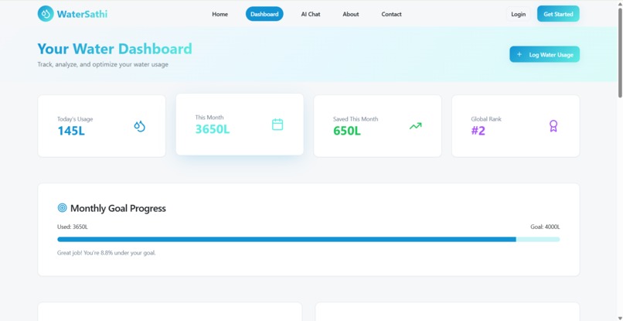
Task: Click the purple award ribbon icon
Action: pyautogui.click(x=553, y=126)
